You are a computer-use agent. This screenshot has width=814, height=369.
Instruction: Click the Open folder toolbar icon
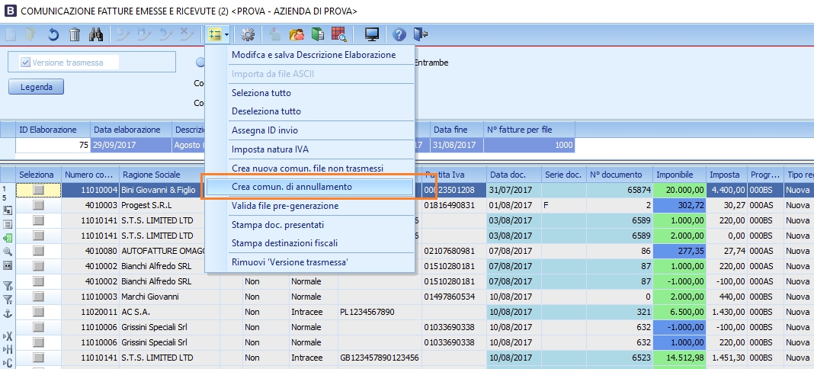click(x=30, y=35)
